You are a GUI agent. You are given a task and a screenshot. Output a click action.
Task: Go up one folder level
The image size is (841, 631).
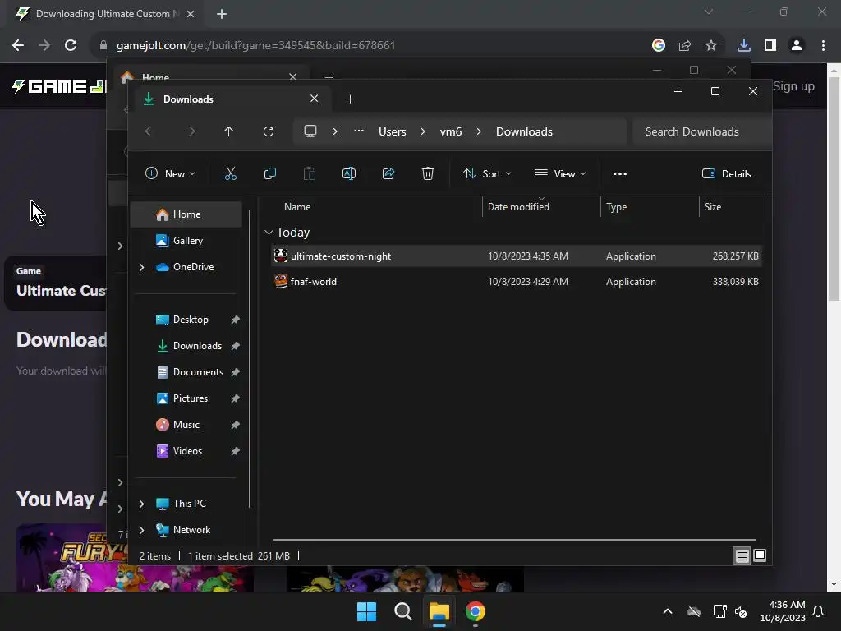point(229,131)
